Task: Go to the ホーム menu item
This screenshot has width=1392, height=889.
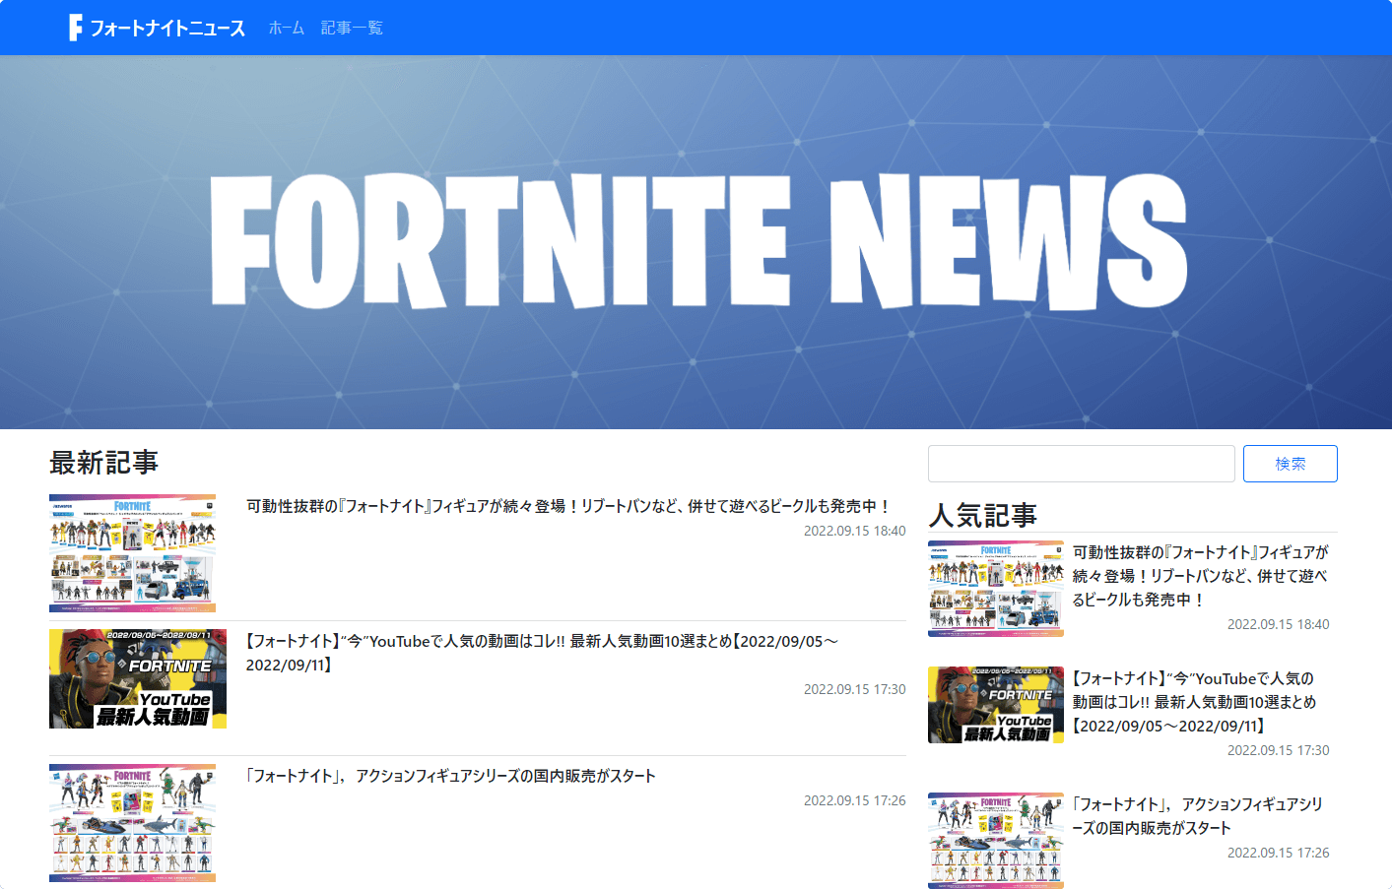Action: click(x=287, y=29)
